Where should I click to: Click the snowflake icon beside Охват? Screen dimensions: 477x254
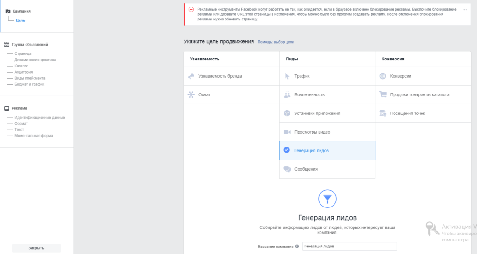[191, 94]
